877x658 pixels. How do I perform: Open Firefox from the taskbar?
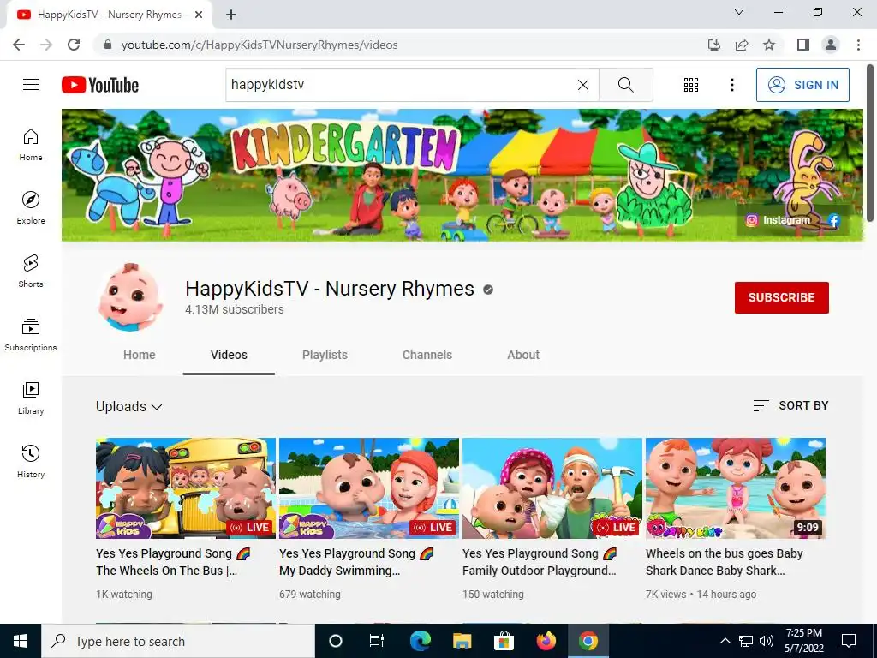pyautogui.click(x=546, y=641)
